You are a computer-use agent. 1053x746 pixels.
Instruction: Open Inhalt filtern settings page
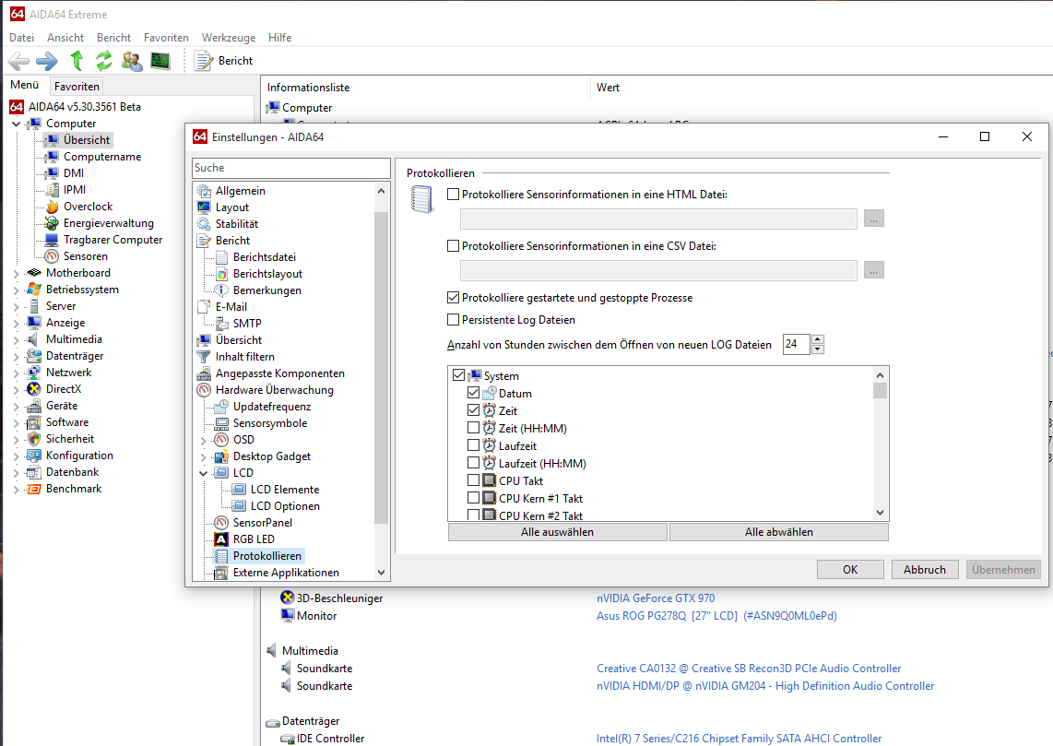[244, 357]
